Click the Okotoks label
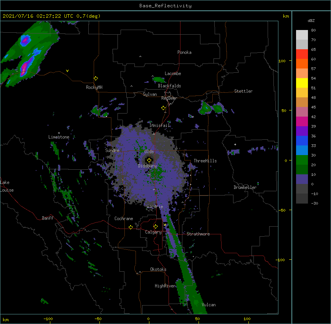This screenshot has height=324, width=331. click(x=158, y=269)
